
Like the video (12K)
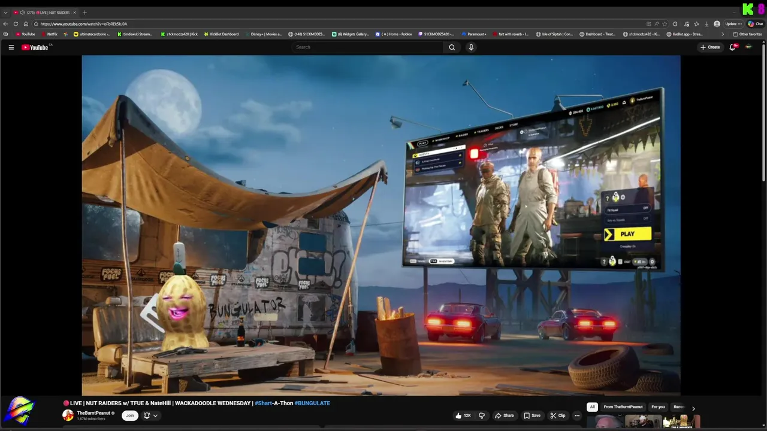pyautogui.click(x=463, y=415)
